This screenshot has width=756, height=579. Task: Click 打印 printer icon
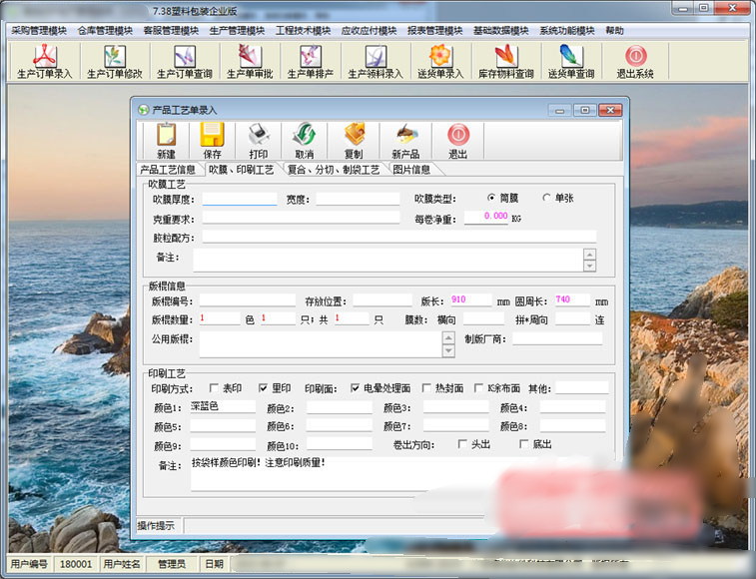point(259,141)
